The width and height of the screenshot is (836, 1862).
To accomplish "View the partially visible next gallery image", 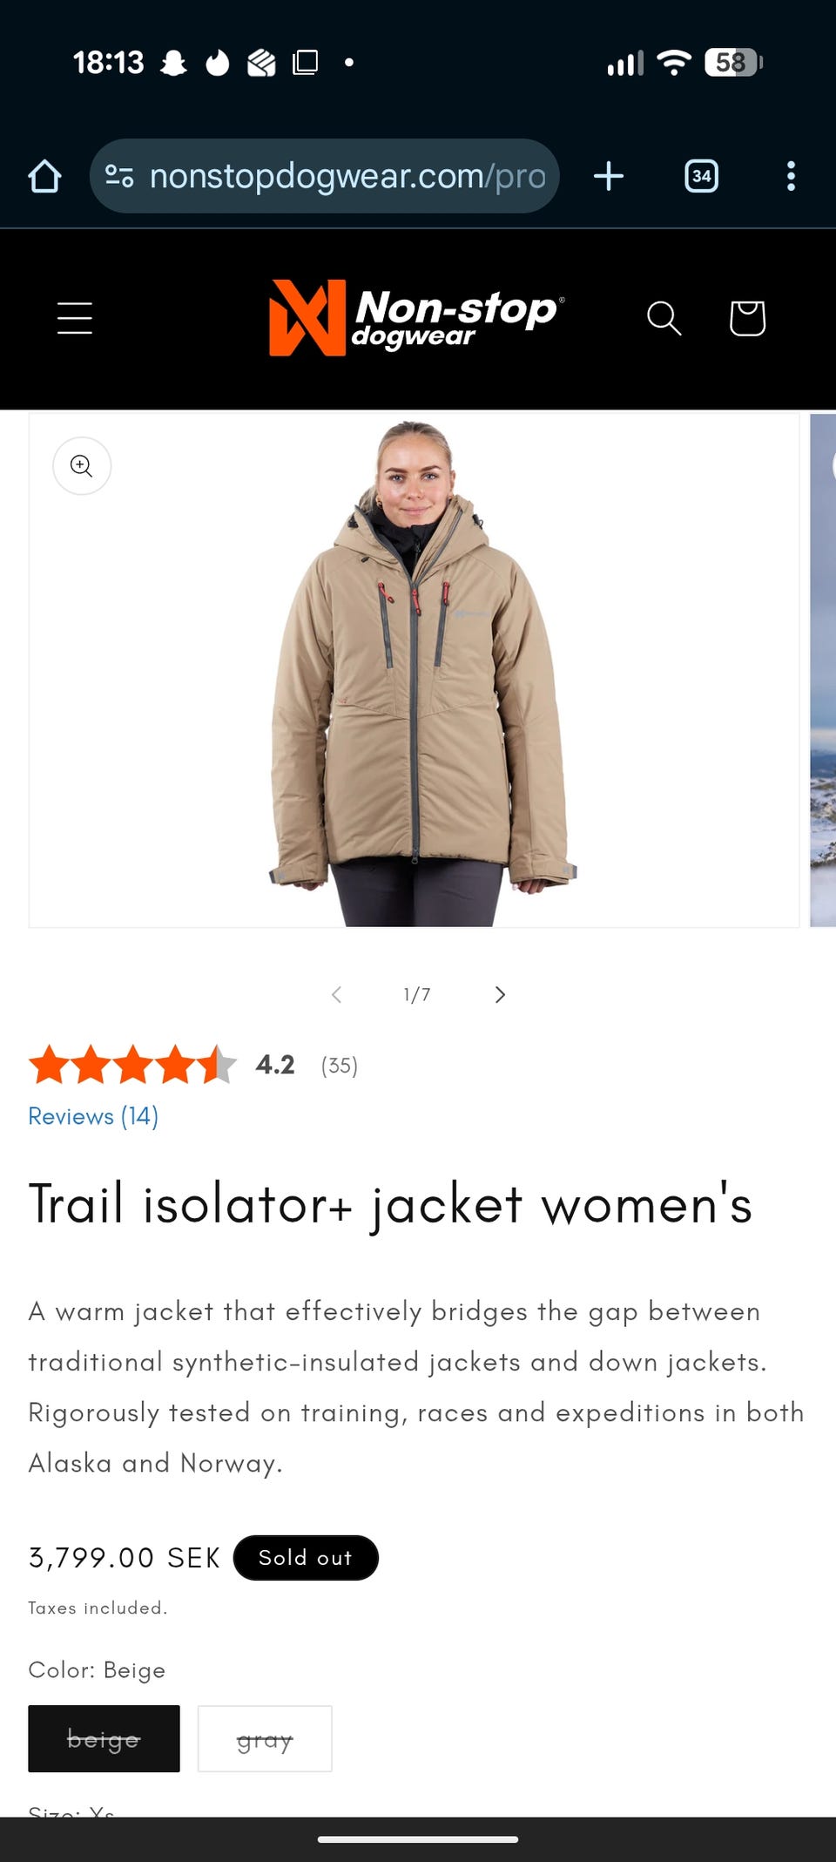I will 823,669.
